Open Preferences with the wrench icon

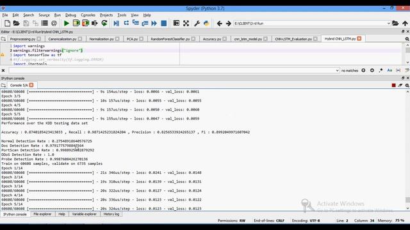click(197, 23)
